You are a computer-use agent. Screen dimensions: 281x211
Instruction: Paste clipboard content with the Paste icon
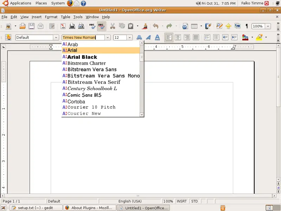pos(131,26)
